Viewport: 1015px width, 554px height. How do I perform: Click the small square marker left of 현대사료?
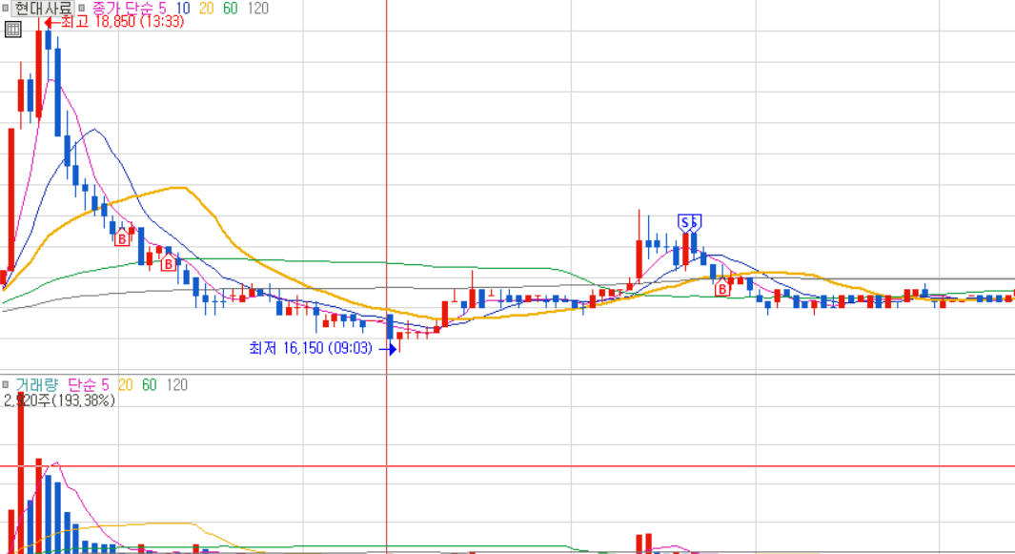point(5,9)
